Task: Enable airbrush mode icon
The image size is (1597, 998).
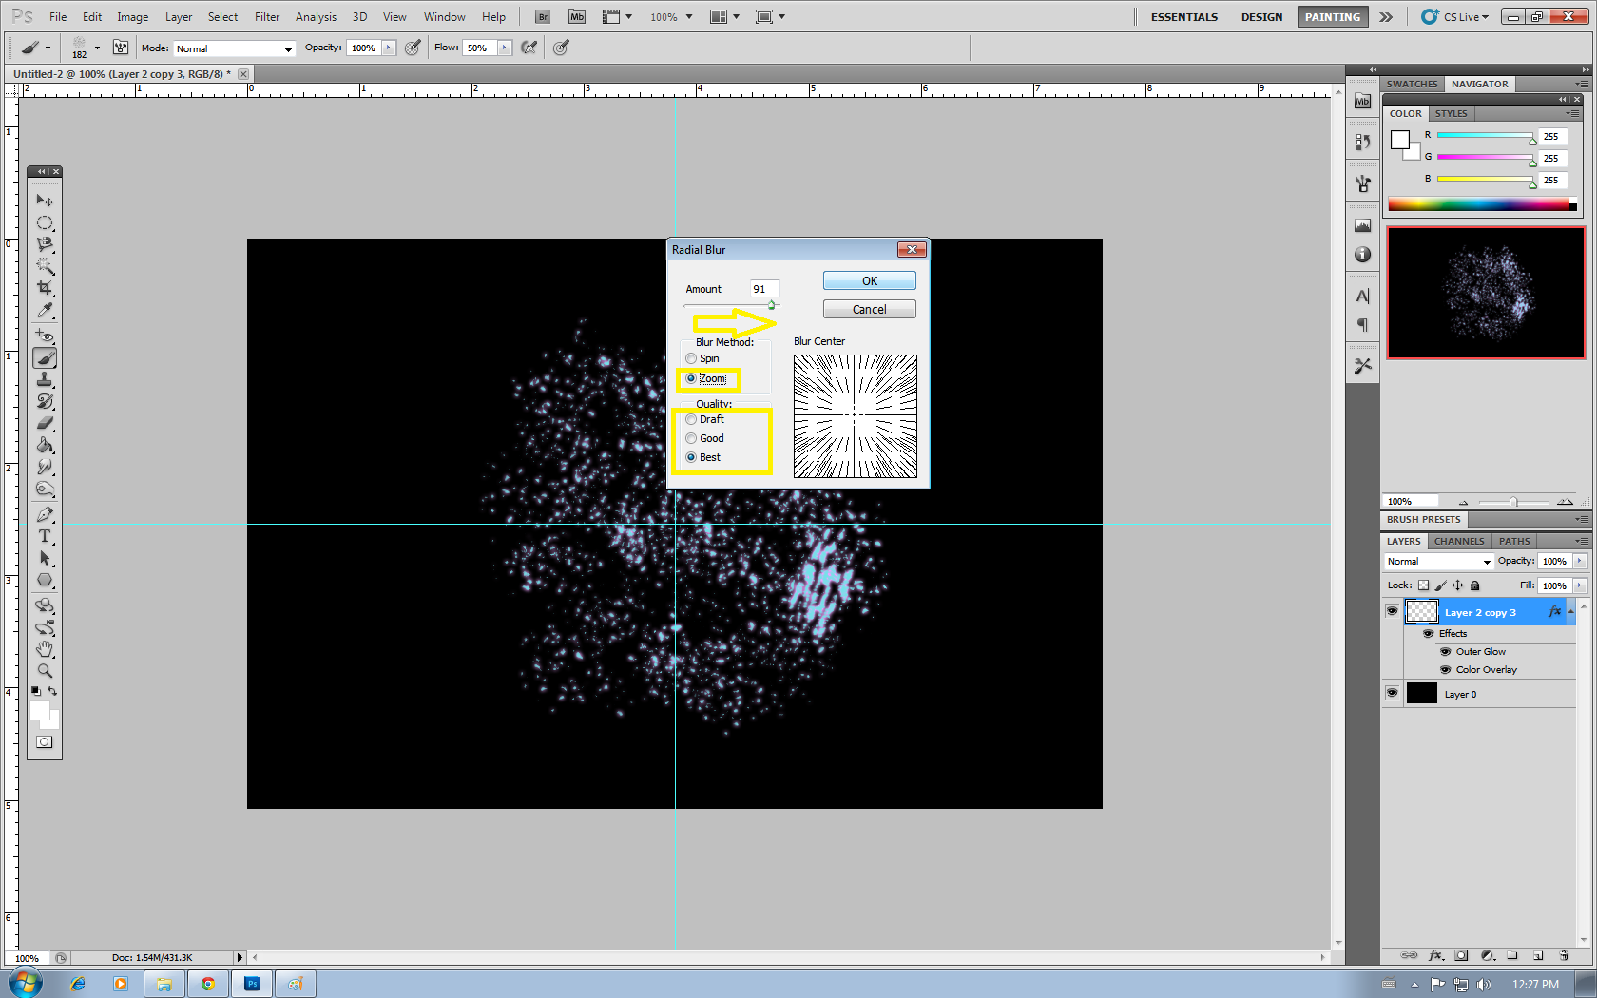Action: [x=529, y=48]
